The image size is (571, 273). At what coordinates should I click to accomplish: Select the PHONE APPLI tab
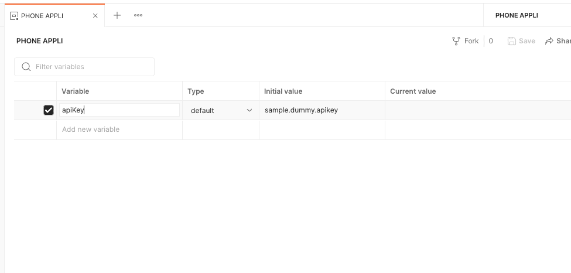[42, 16]
